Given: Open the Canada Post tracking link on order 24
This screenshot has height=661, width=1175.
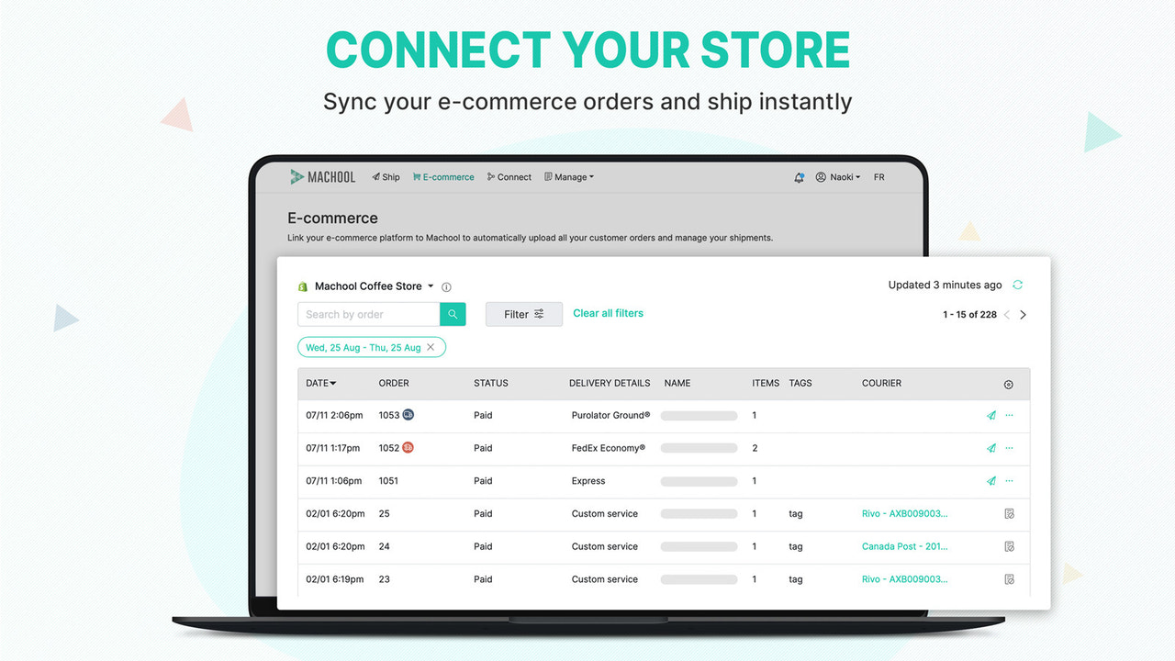Looking at the screenshot, I should point(904,546).
